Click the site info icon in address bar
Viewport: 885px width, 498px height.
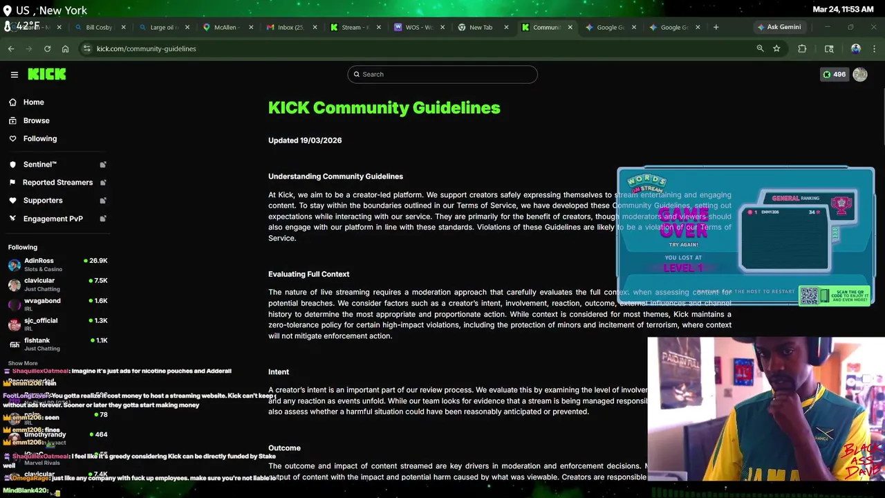click(86, 48)
